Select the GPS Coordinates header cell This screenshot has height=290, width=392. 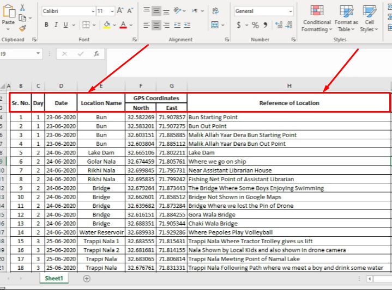point(156,98)
